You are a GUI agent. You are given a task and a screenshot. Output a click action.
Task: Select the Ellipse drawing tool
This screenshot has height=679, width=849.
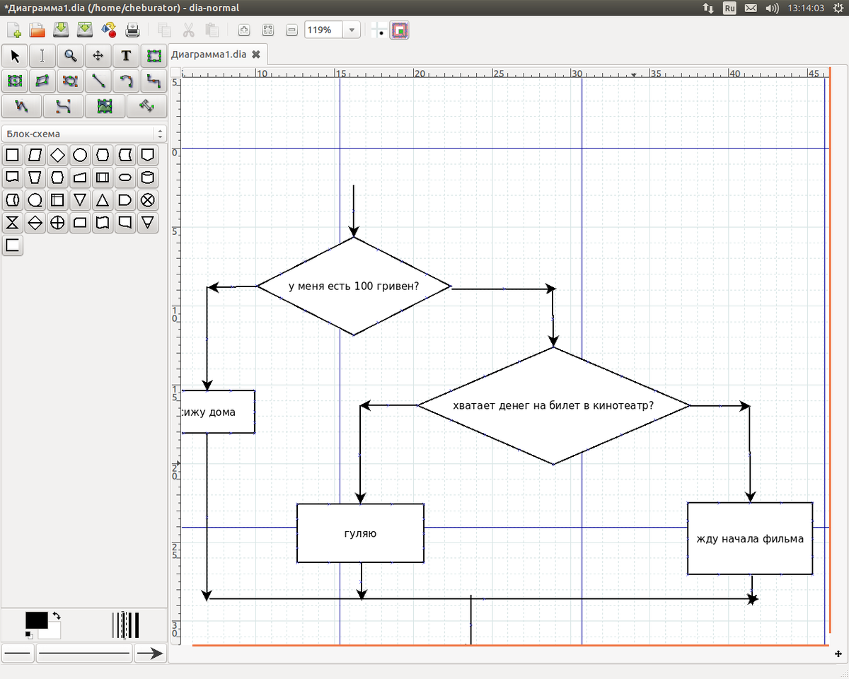coord(15,81)
